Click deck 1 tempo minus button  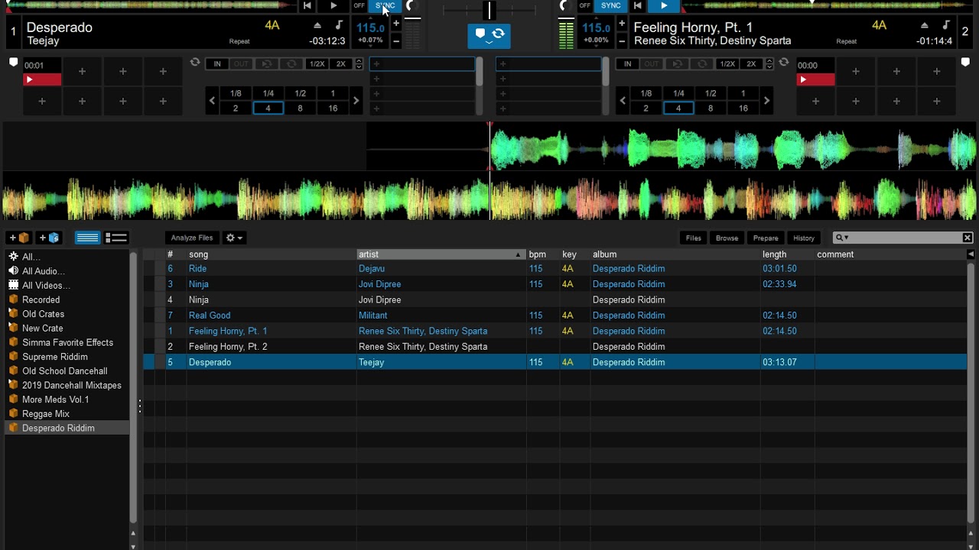point(396,40)
